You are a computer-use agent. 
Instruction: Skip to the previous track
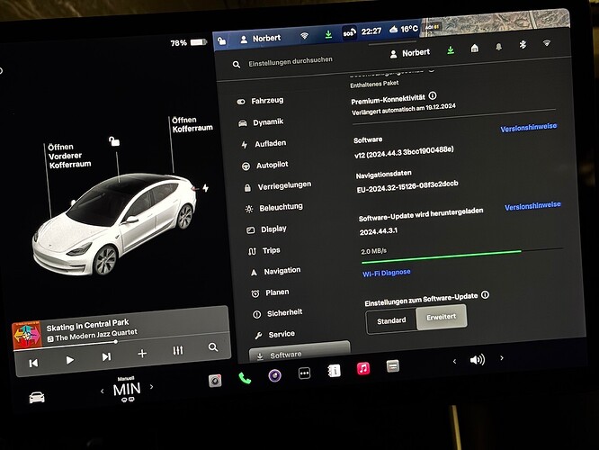pos(33,364)
